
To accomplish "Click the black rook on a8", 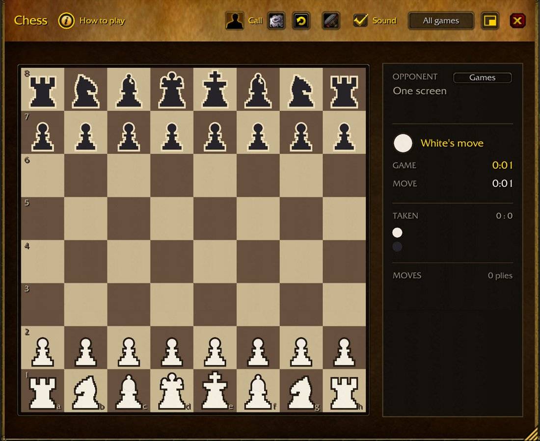I will [x=43, y=92].
